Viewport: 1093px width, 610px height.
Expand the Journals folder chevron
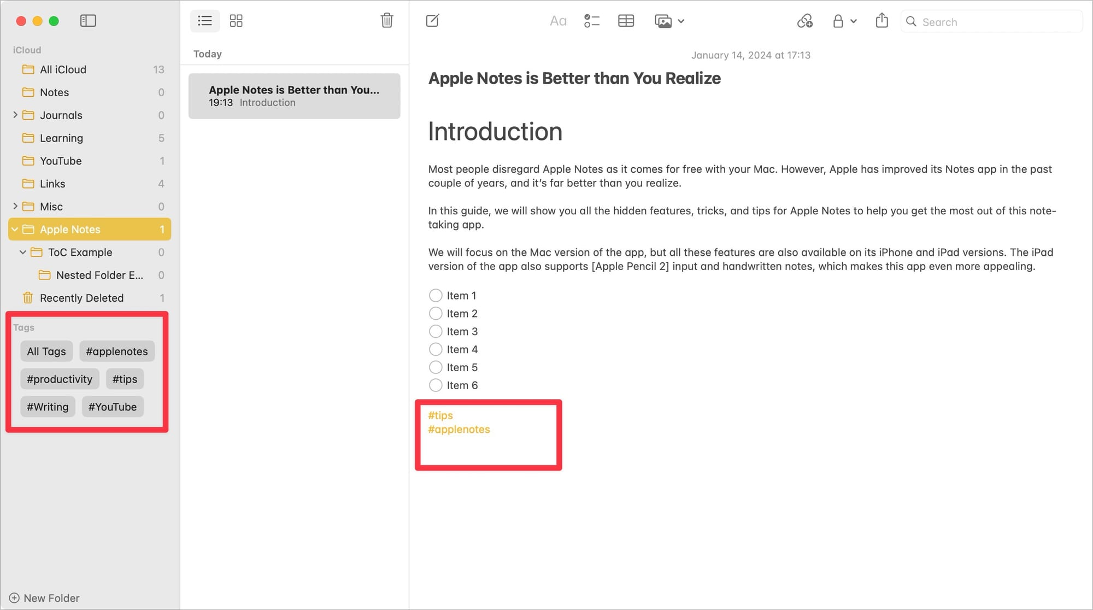[x=15, y=115]
